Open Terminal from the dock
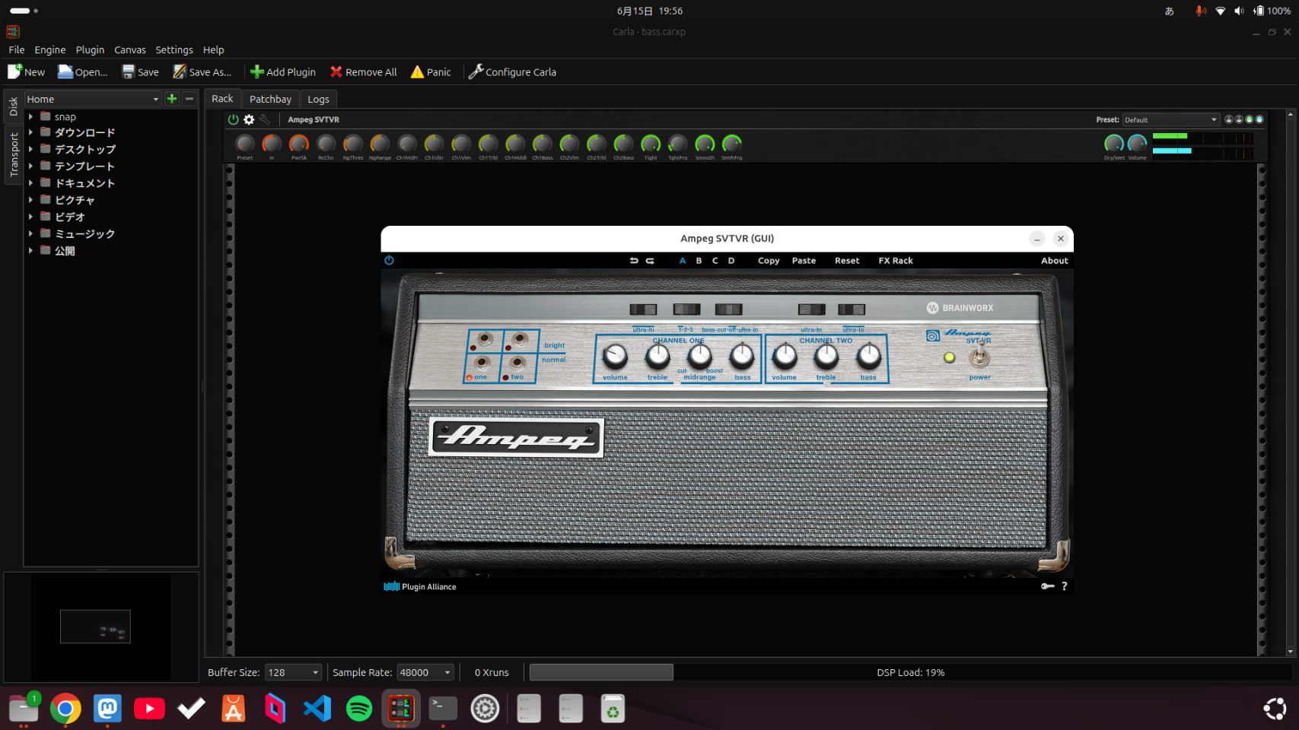Image resolution: width=1299 pixels, height=730 pixels. [x=443, y=709]
